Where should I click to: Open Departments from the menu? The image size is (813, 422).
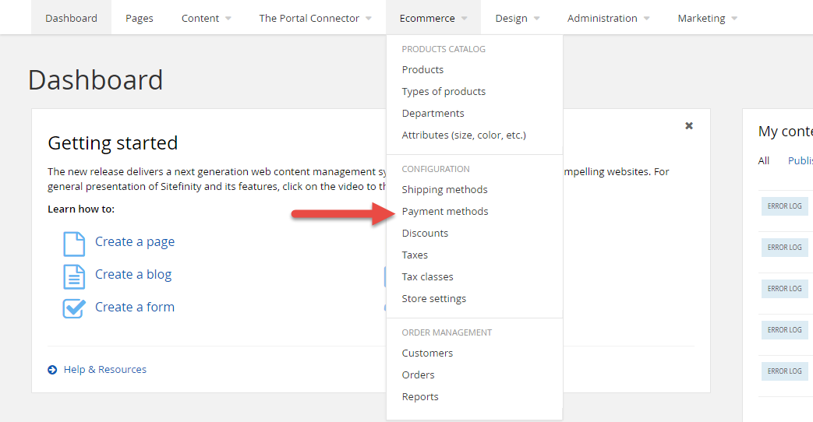click(x=433, y=113)
